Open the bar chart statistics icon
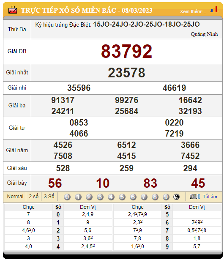Screen dimensions: 224x260 [x=214, y=9]
